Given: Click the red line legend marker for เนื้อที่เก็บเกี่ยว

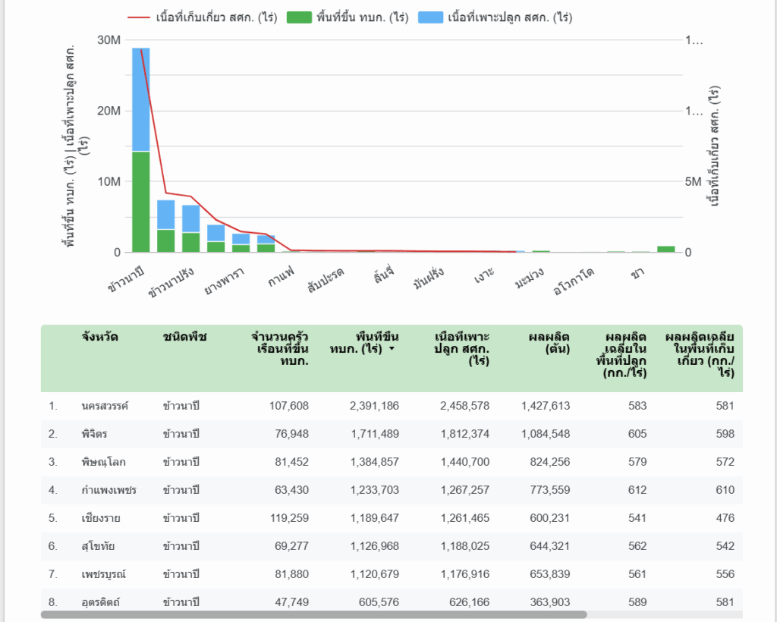Looking at the screenshot, I should [139, 17].
